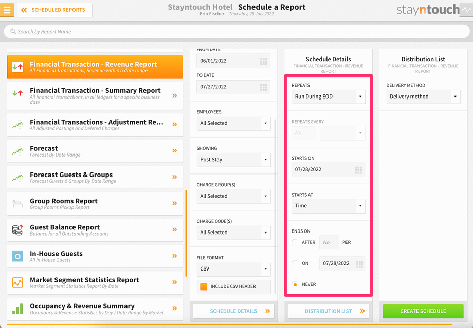Click the Forecast chart icon
Screen dimensions: 473x328
point(17,151)
